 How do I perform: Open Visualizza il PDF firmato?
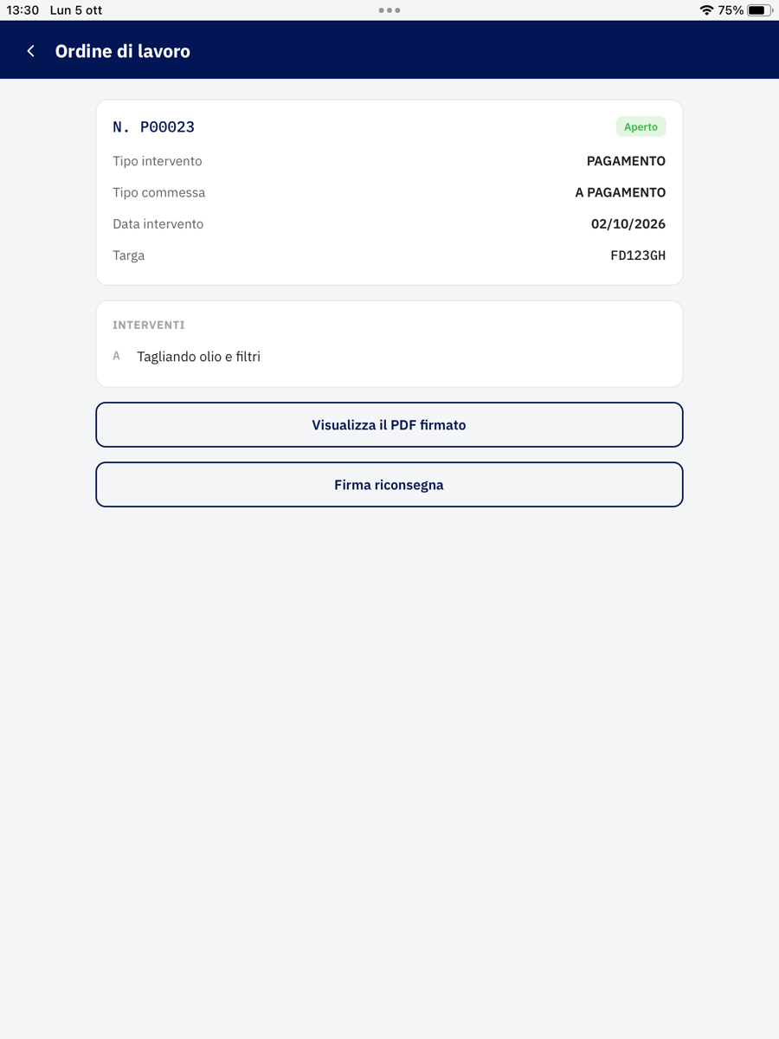(389, 425)
